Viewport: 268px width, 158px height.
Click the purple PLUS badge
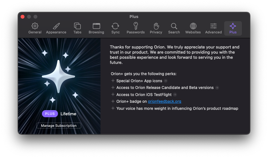(50, 114)
